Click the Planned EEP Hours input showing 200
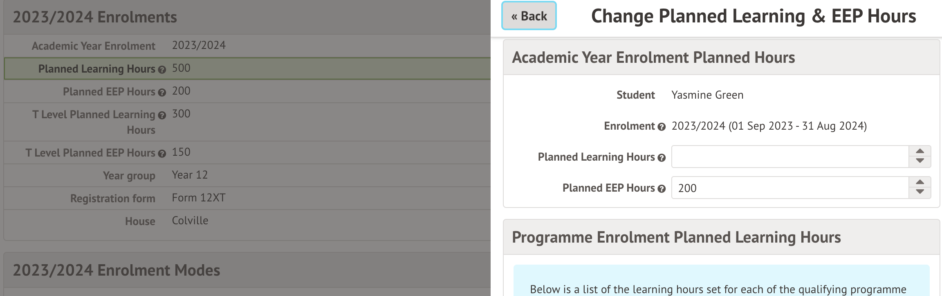 pyautogui.click(x=790, y=188)
